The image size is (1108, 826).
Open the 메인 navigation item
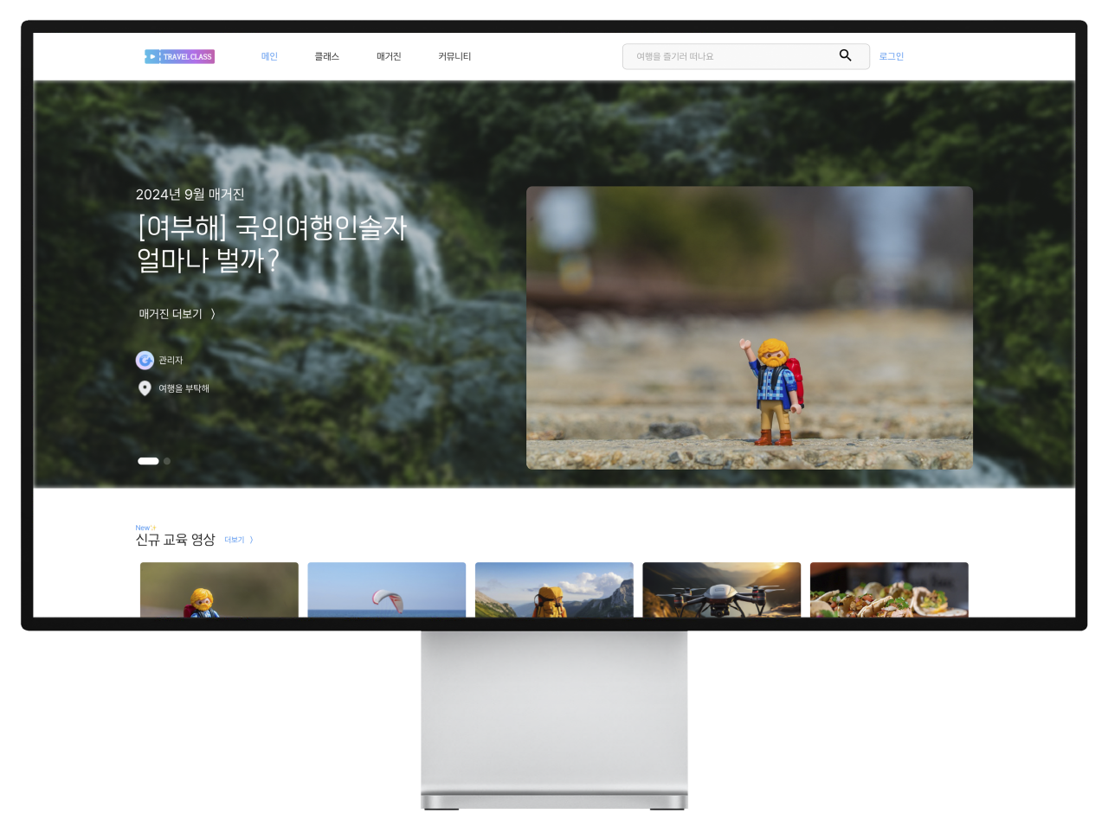(269, 56)
